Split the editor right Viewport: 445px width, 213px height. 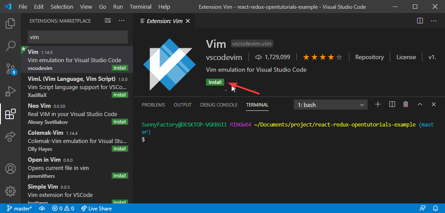point(420,21)
